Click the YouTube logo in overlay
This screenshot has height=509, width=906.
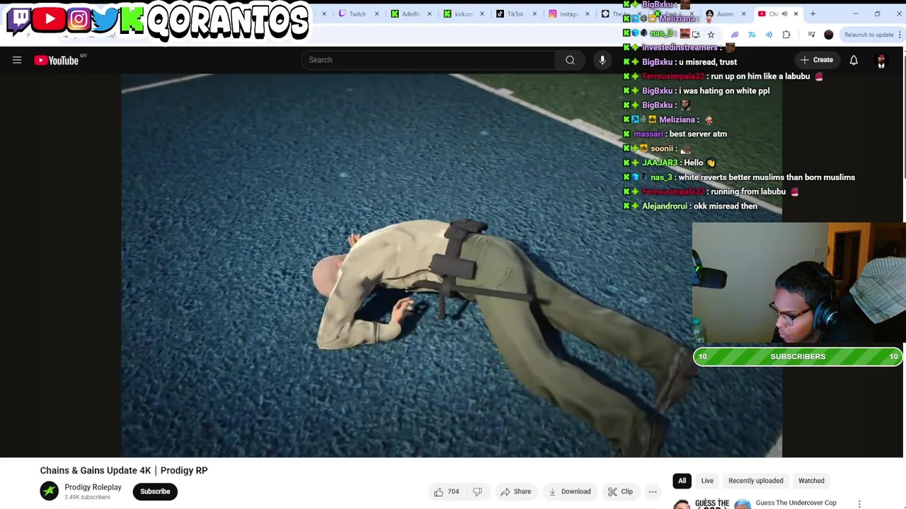tap(50, 19)
